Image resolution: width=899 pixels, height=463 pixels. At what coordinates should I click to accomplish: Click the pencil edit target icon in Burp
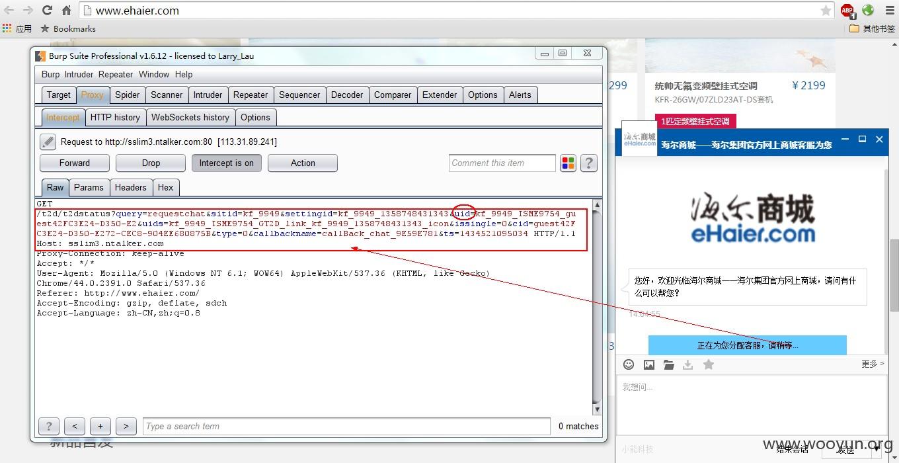48,142
